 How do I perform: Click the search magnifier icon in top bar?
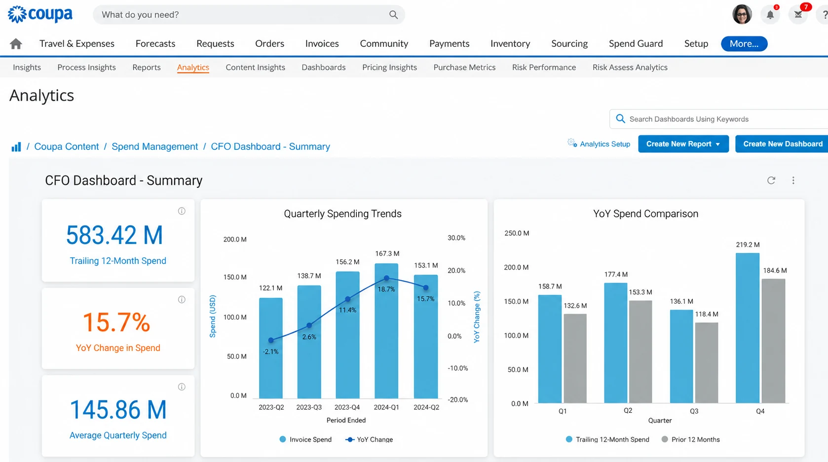click(393, 15)
